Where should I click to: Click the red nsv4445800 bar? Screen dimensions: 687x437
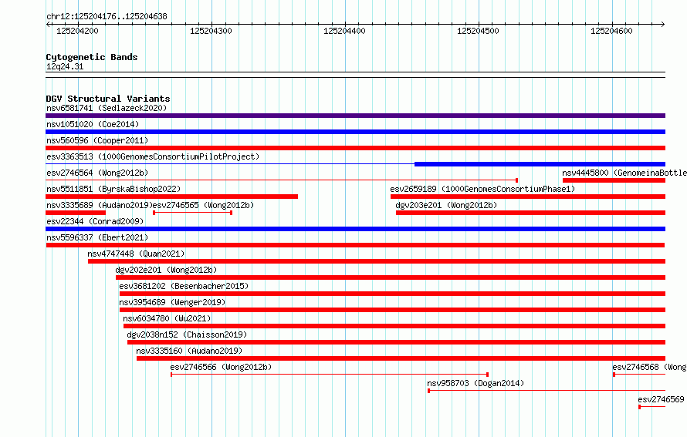(x=614, y=180)
